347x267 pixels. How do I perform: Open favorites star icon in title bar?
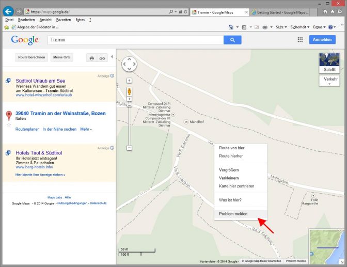point(333,12)
